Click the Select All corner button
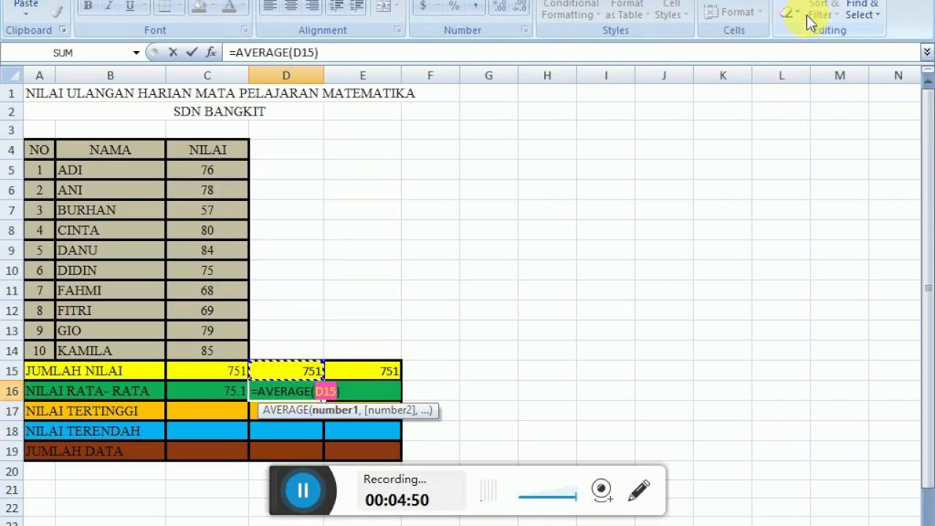935x526 pixels. pos(11,75)
